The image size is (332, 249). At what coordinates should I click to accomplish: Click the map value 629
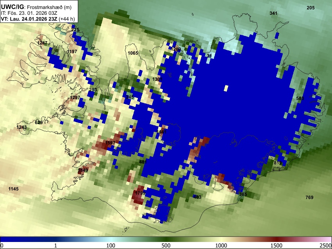tap(39, 123)
